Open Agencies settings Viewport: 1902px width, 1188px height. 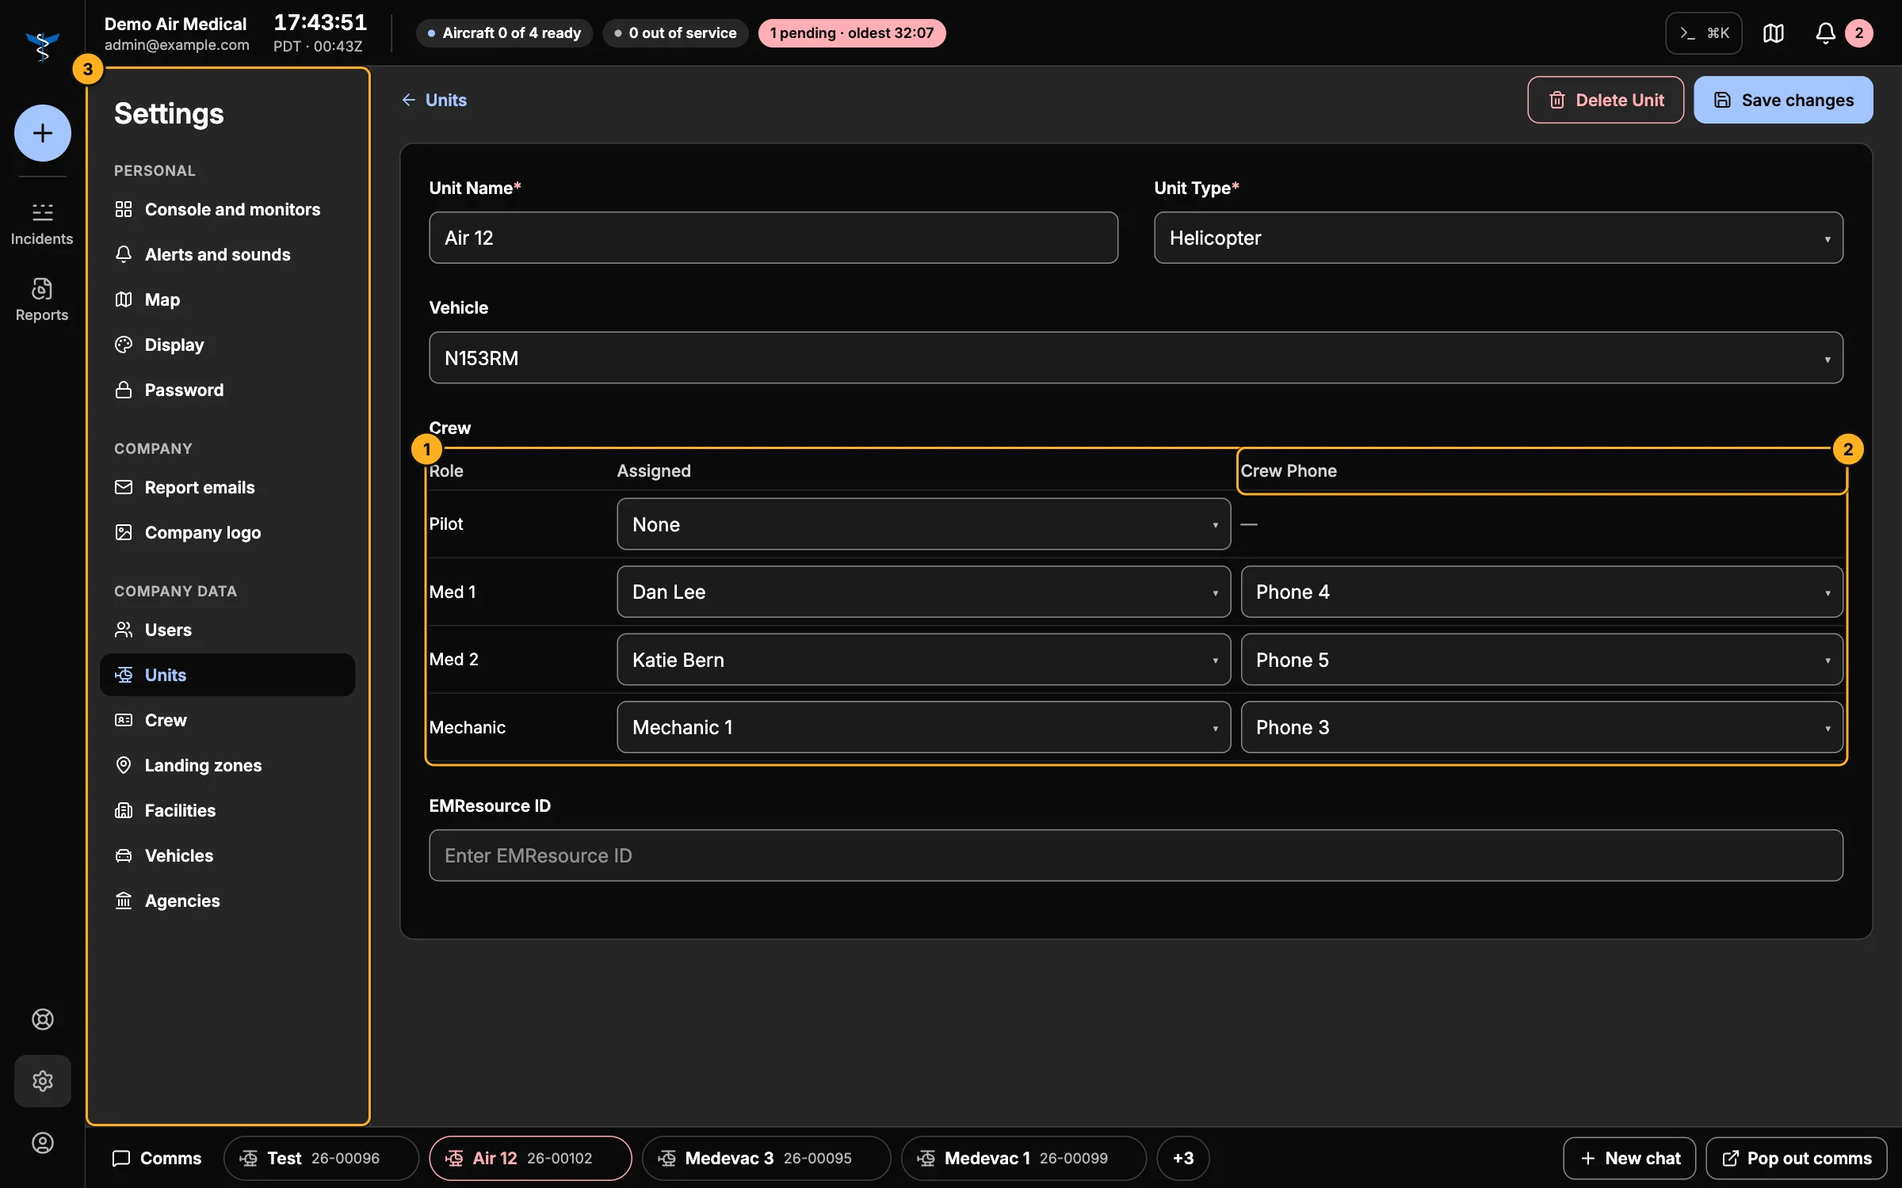[227, 901]
